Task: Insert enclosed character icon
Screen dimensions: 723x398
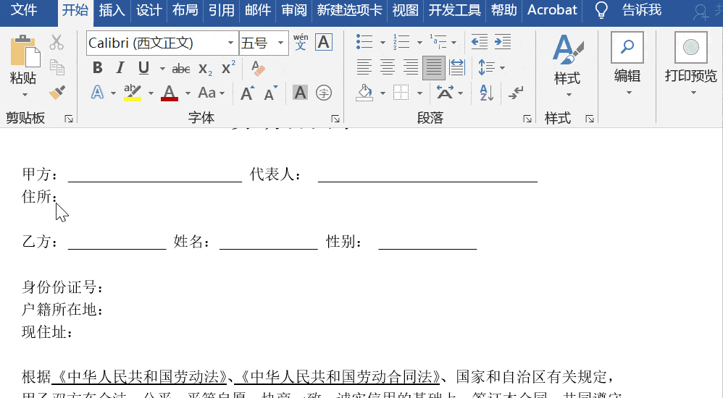Action: point(324,93)
